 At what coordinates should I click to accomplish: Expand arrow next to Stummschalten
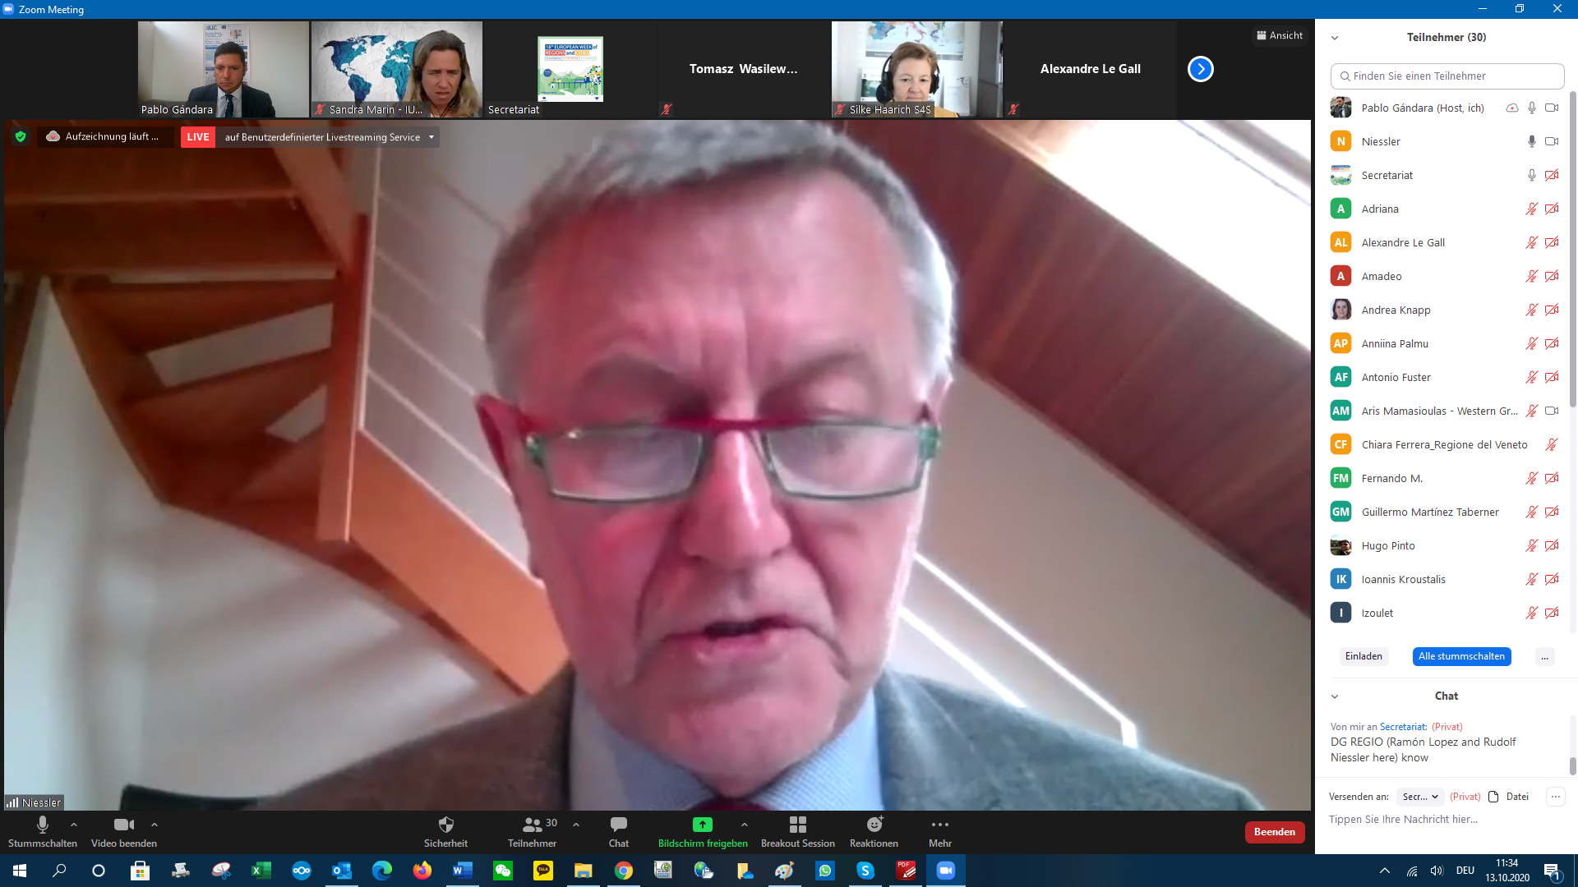click(x=74, y=825)
